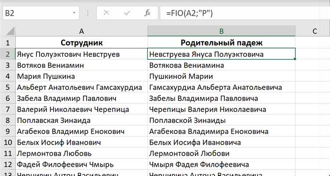The image size is (330, 176).
Task: Click the Cancel (X) formula icon
Action: [106, 13]
